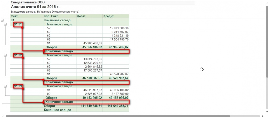Select the 91.02 account cell
Screen dimensions: 269x118
(x=18, y=55)
